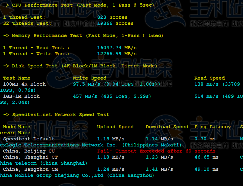
Task: Click the CPU Performance Test heading
Action: coord(79,5)
